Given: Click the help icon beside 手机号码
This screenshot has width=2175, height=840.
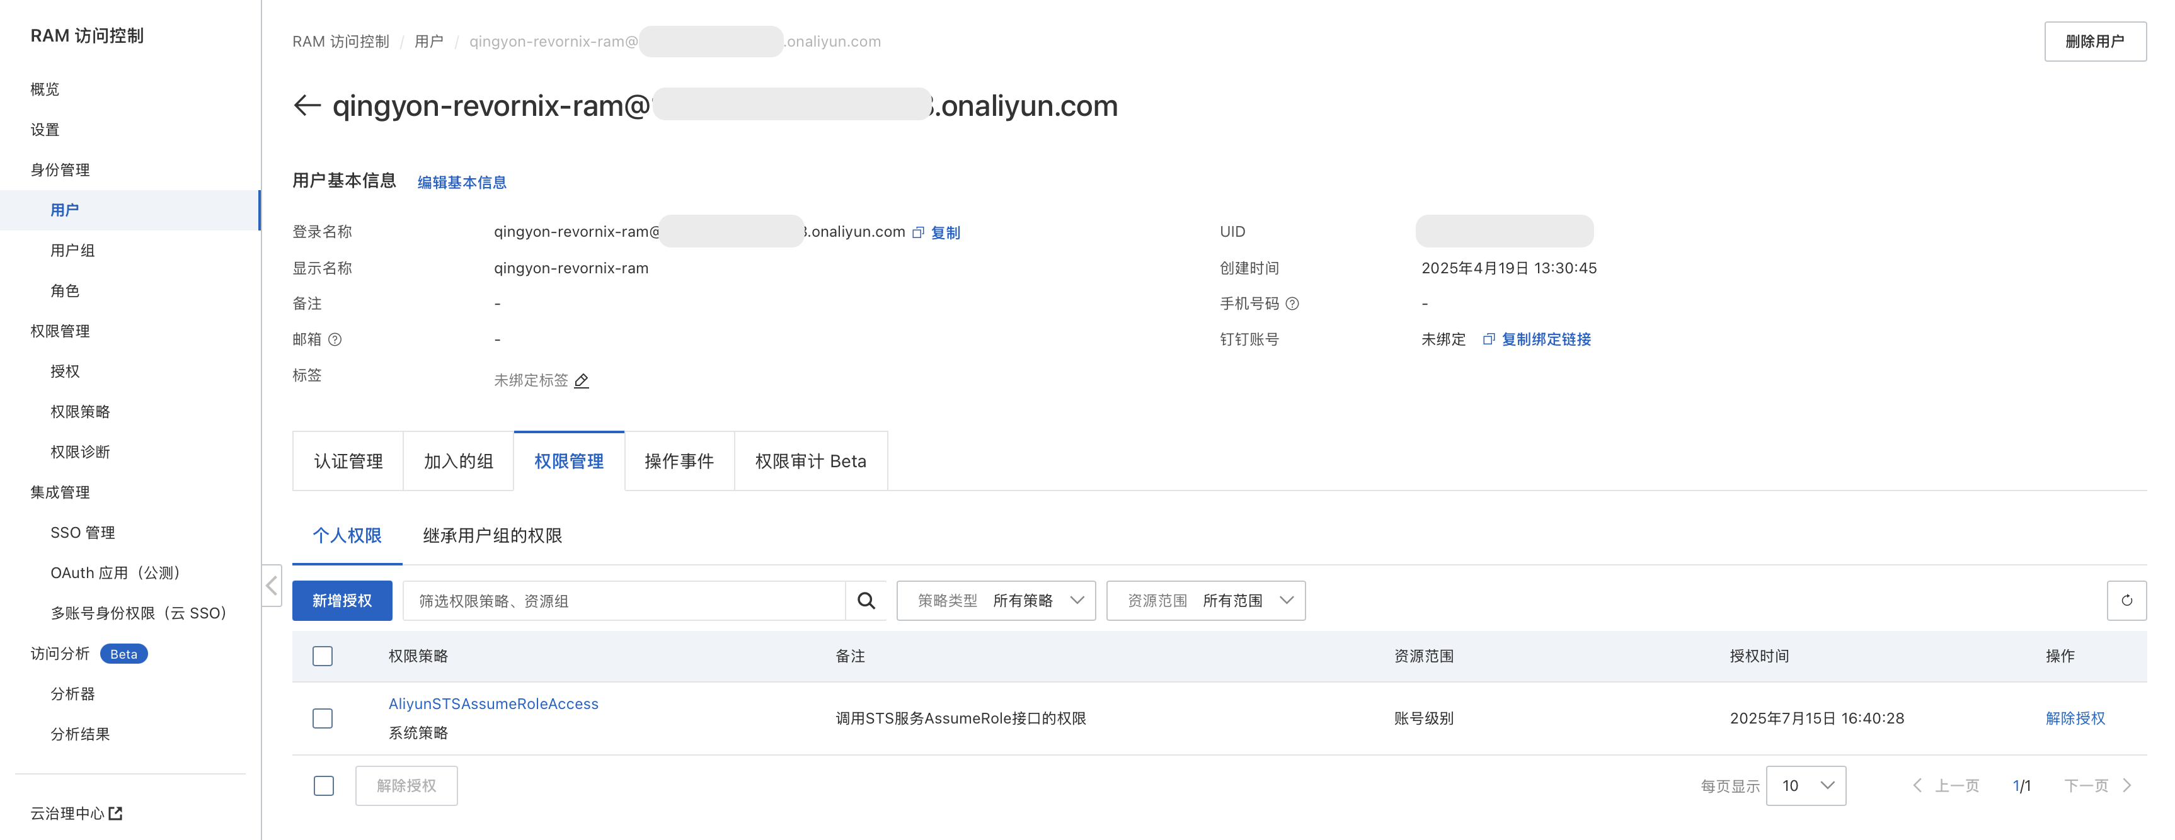Looking at the screenshot, I should coord(1292,304).
